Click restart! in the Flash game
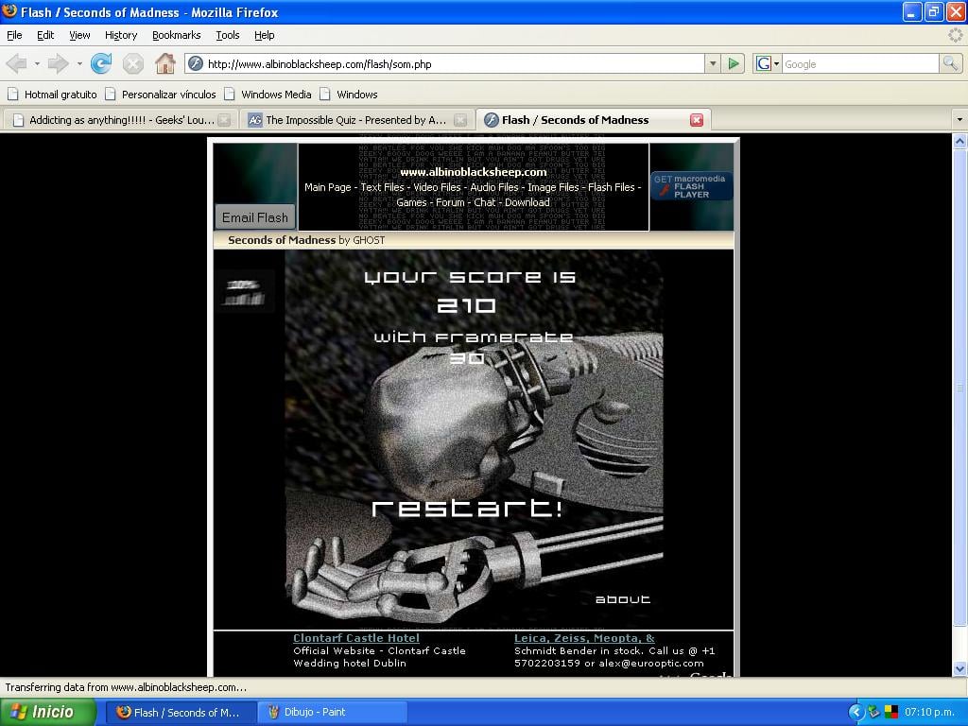 (x=467, y=508)
